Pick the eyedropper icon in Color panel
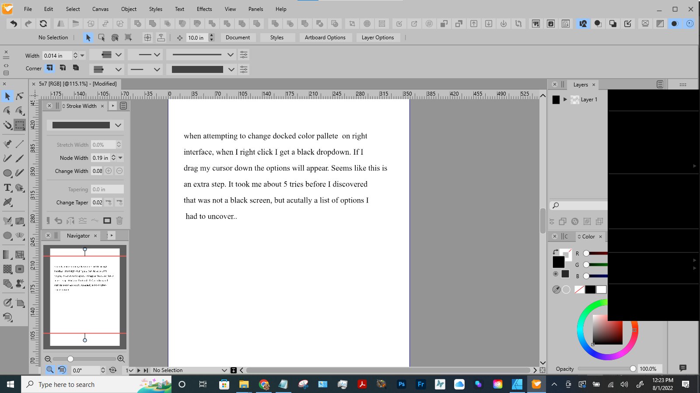This screenshot has width=700, height=393. click(556, 290)
